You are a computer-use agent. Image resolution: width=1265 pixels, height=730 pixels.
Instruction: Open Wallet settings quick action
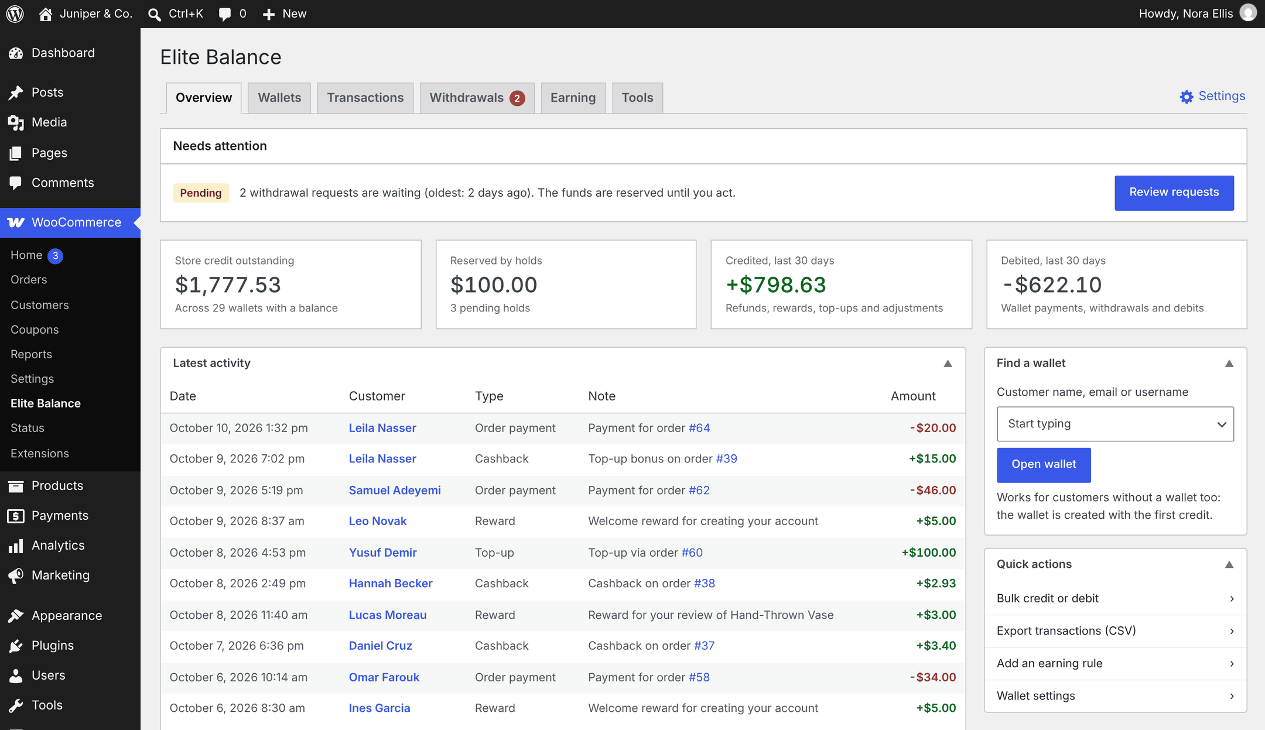click(1115, 696)
